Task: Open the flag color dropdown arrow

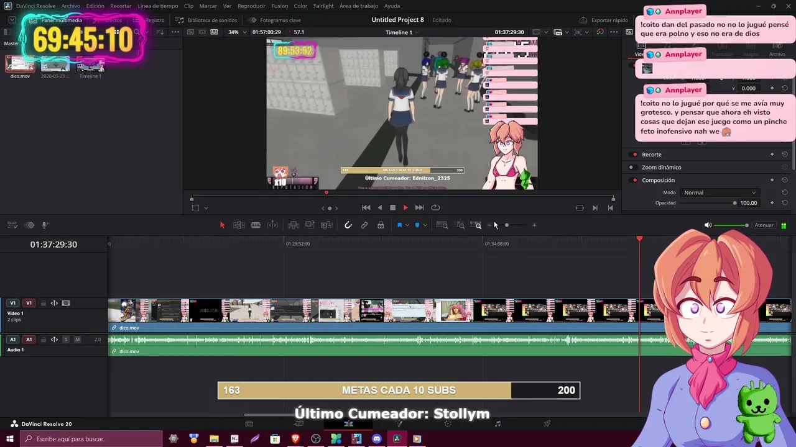Action: (407, 225)
